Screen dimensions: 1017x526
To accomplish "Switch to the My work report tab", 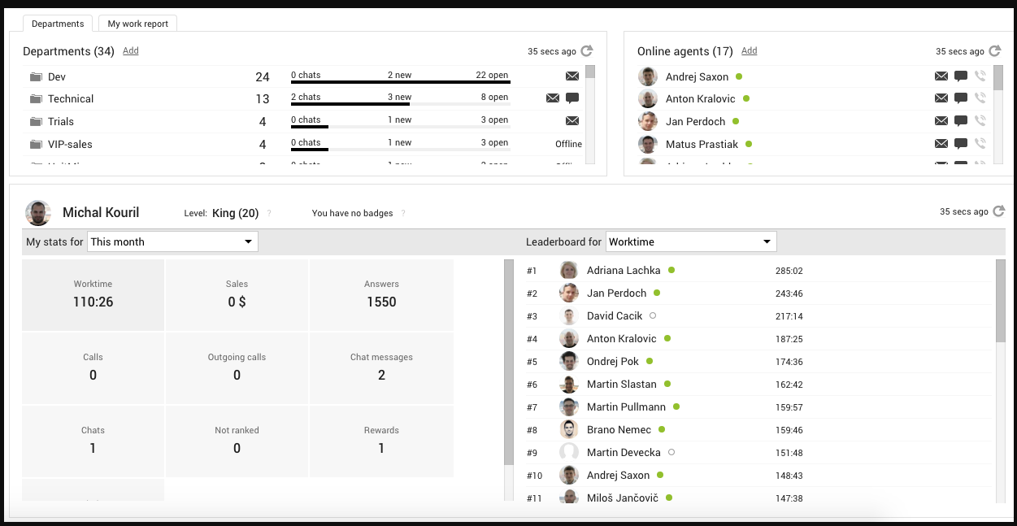I will click(x=138, y=24).
